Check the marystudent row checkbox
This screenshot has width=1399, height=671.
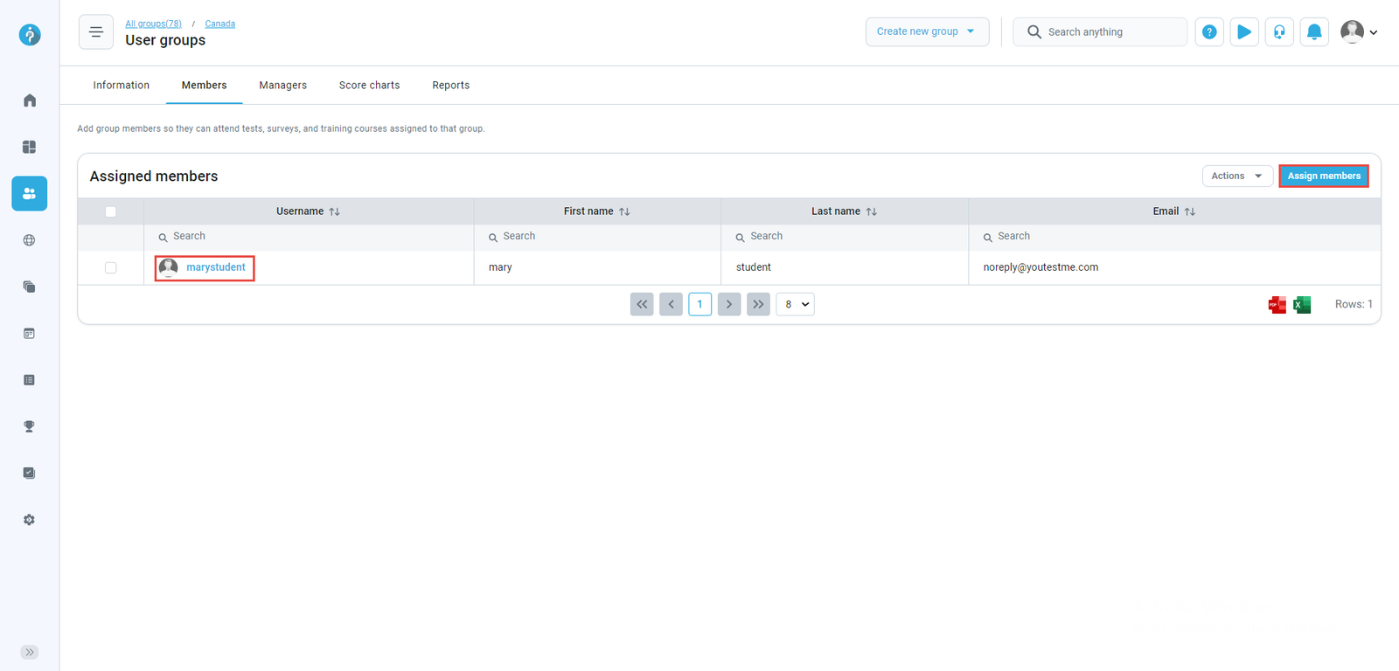[111, 267]
